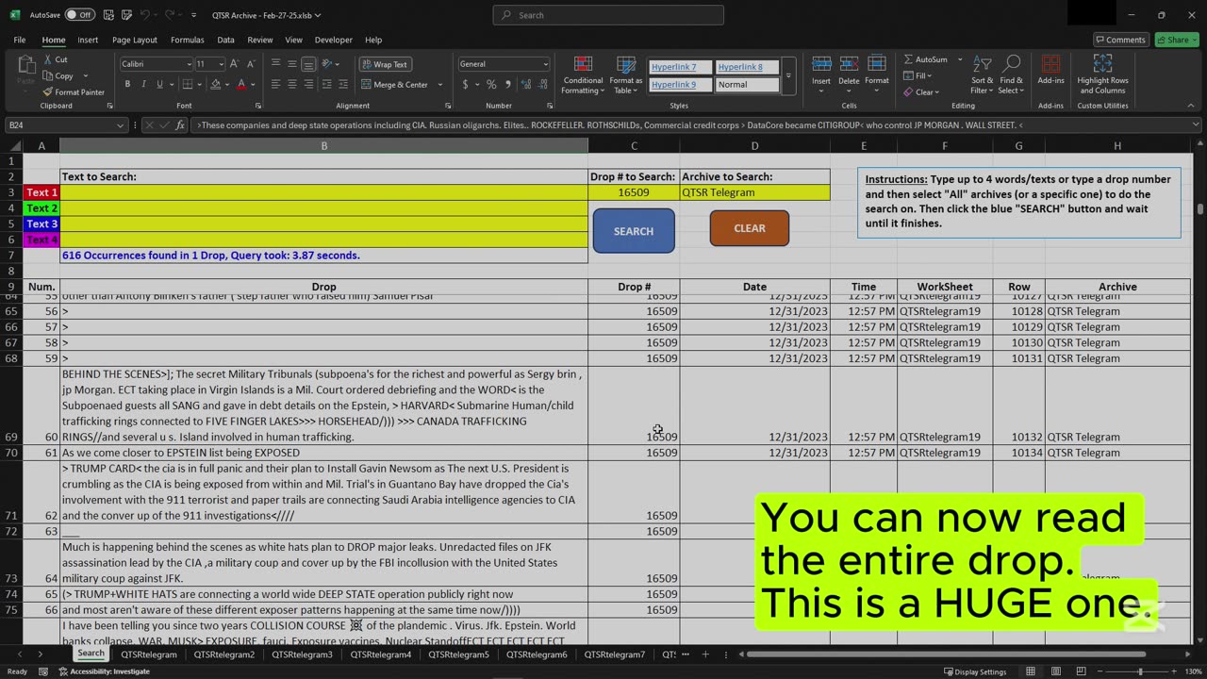Screen dimensions: 1207x679
Task: Align cell text left
Action: [276, 84]
